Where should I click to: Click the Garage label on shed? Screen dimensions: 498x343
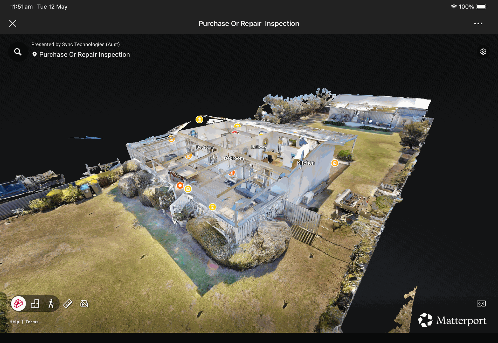click(x=342, y=112)
